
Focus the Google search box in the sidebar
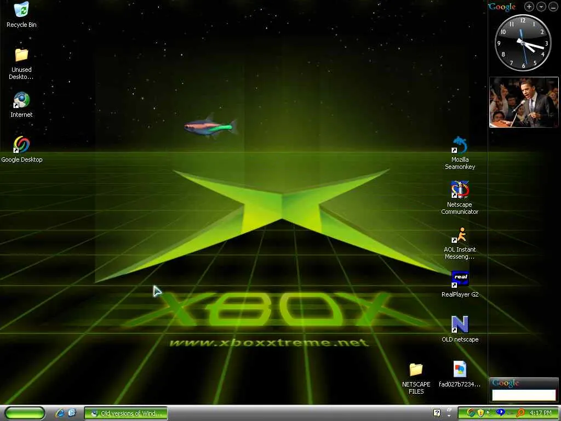pyautogui.click(x=524, y=395)
